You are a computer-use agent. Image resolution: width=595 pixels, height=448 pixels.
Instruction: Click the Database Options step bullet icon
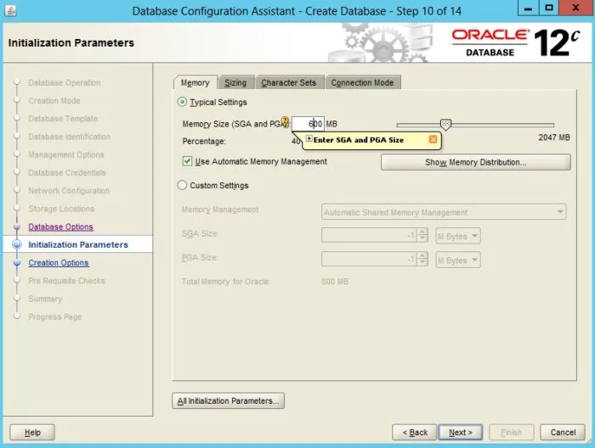[17, 227]
